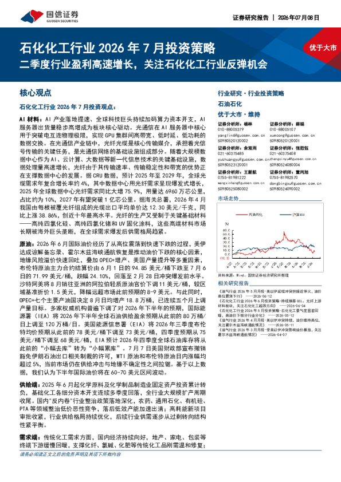Image resolution: width=341 pixels, height=482 pixels.
Task: Click the 核心观点 section heading
Action: 36,93
